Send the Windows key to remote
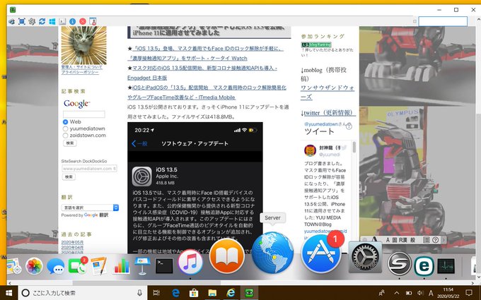This screenshot has width=481, height=300. click(x=52, y=21)
